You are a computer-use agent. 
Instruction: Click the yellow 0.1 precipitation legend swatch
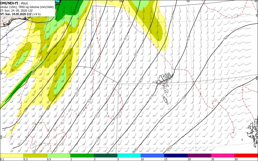[12, 156]
